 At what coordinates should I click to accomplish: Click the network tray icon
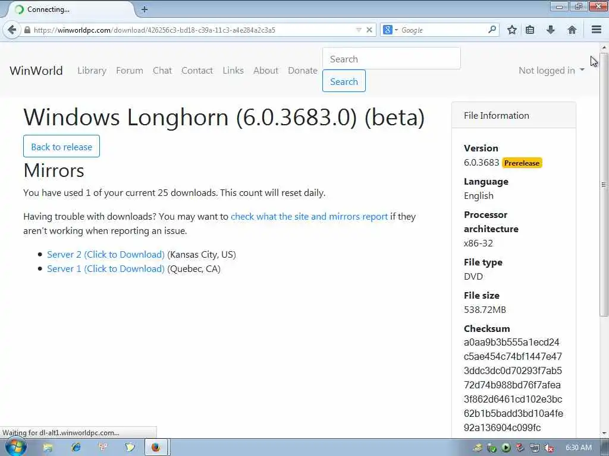[x=535, y=448]
